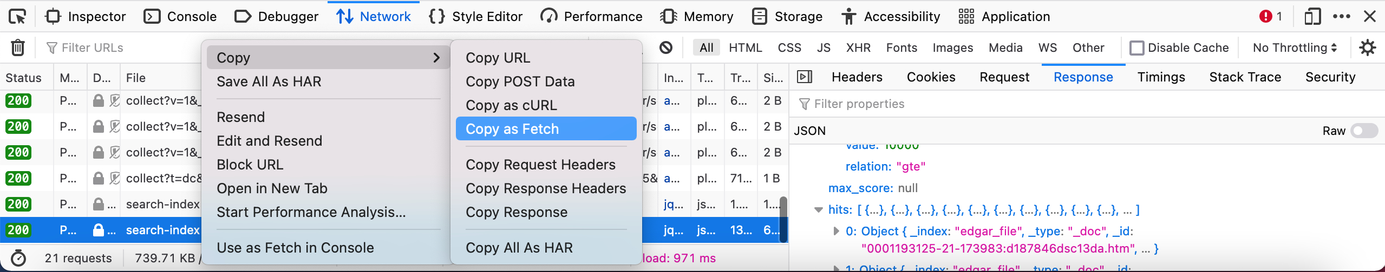Click the red error count badge
The width and height of the screenshot is (1385, 272).
pos(1270,17)
